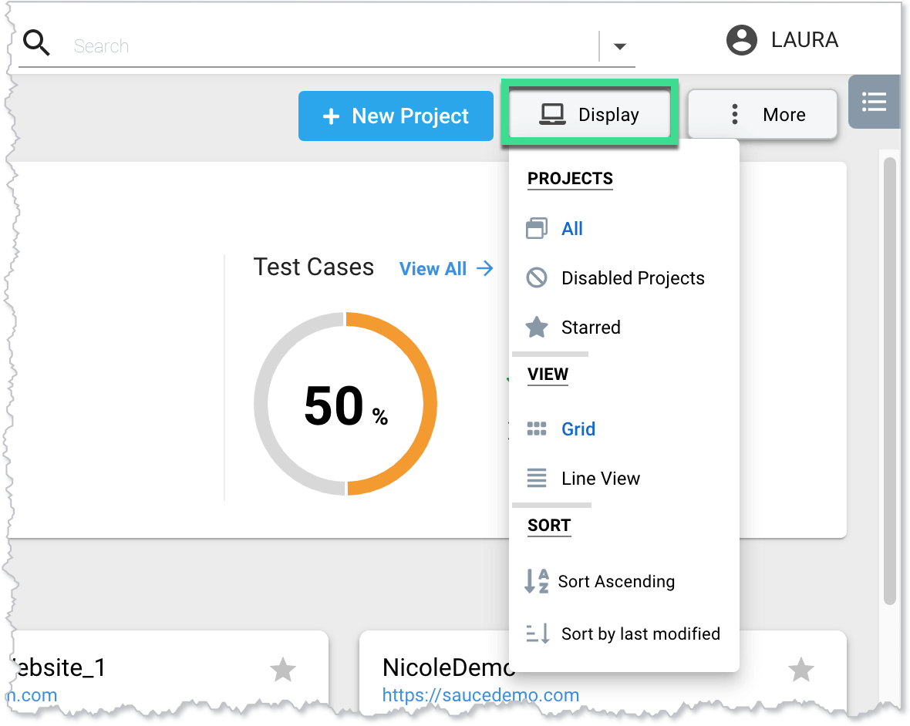
Task: Open the Display dropdown button
Action: 590,115
